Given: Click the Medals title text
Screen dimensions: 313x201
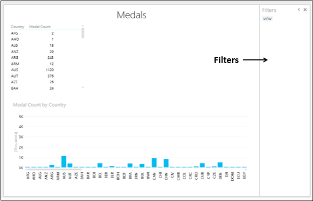Looking at the screenshot, I should click(131, 15).
